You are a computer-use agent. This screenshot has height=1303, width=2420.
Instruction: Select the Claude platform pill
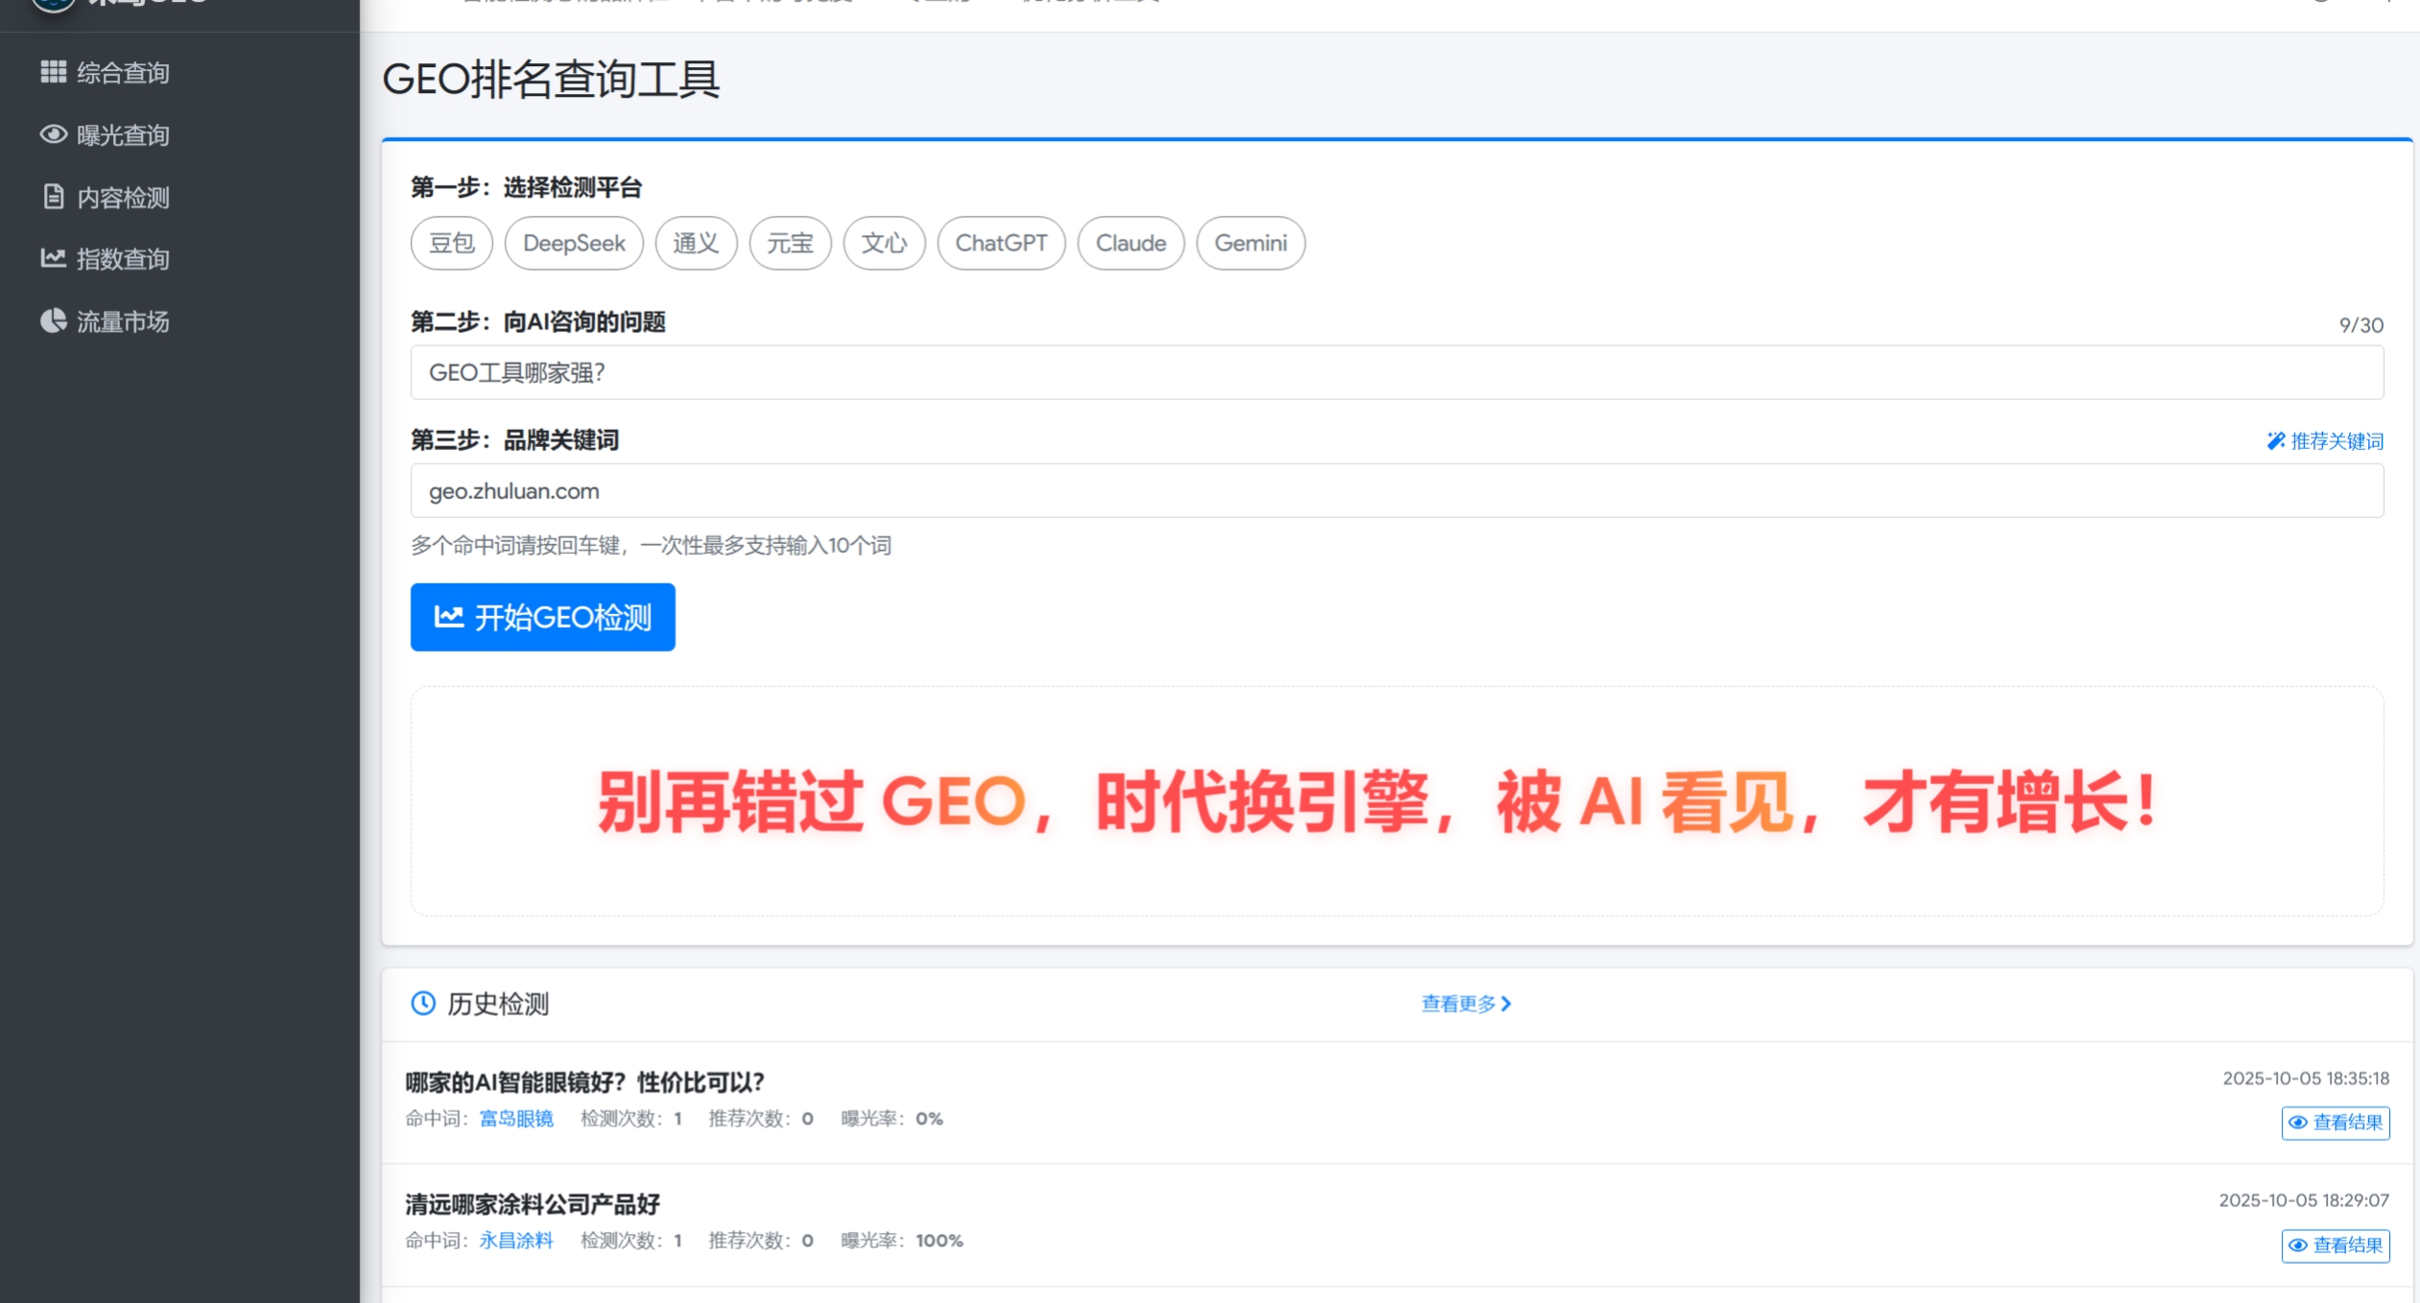[x=1131, y=243]
